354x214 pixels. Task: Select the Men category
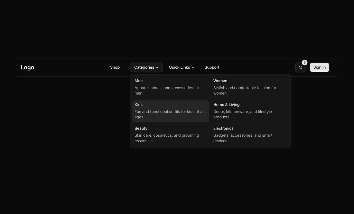click(x=139, y=81)
